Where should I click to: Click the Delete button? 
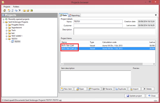pos(148,89)
